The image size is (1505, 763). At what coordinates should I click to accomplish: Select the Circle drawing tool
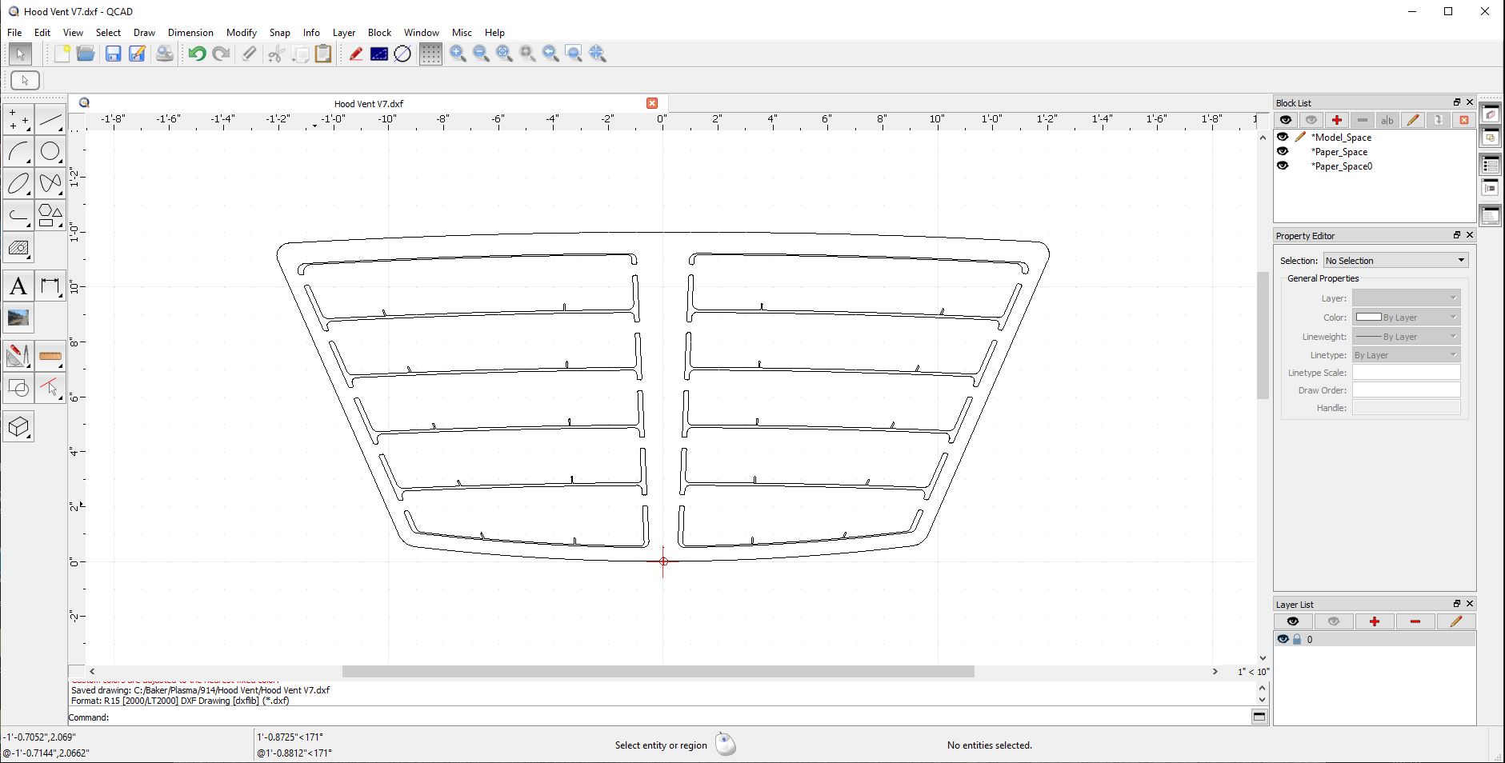pos(50,151)
